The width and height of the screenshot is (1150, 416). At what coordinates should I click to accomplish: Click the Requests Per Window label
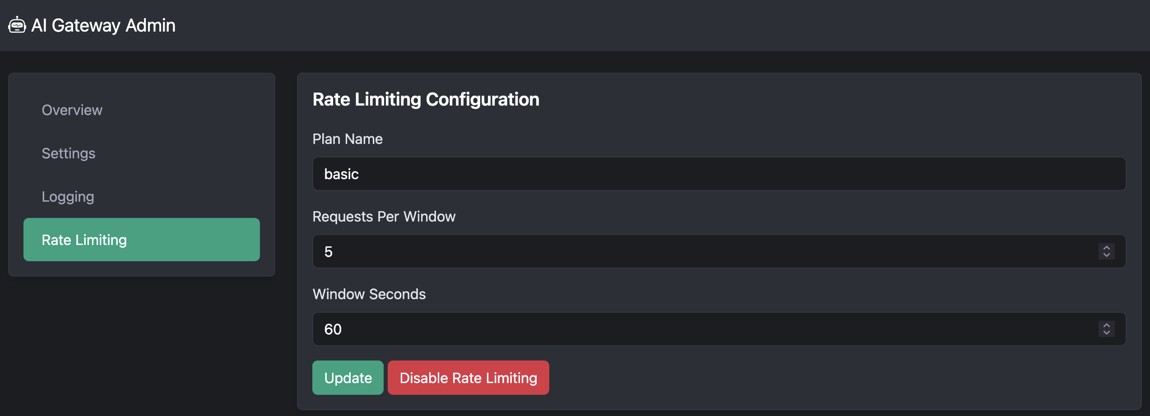(384, 217)
